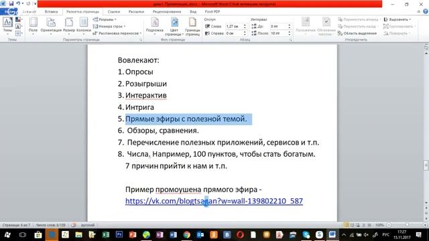Screen dimensions: 429x241
Task: Switch to Mailings (Рассылки) tab
Action: tap(136, 12)
